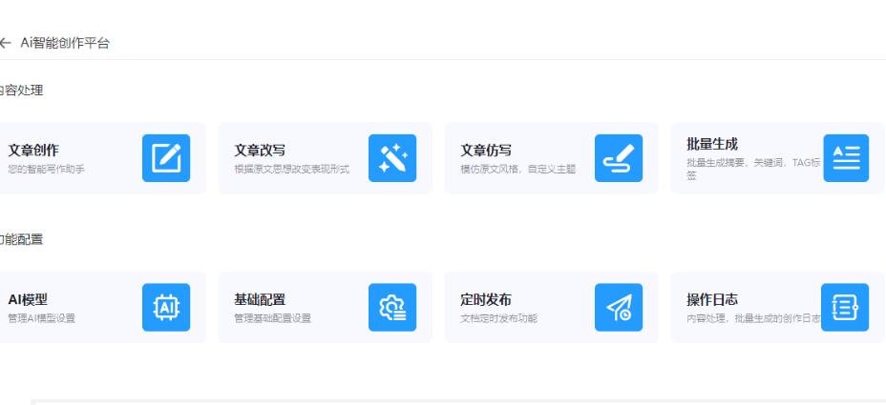This screenshot has width=886, height=405.
Task: Click the description 您的智能写作助手
Action: pos(47,170)
